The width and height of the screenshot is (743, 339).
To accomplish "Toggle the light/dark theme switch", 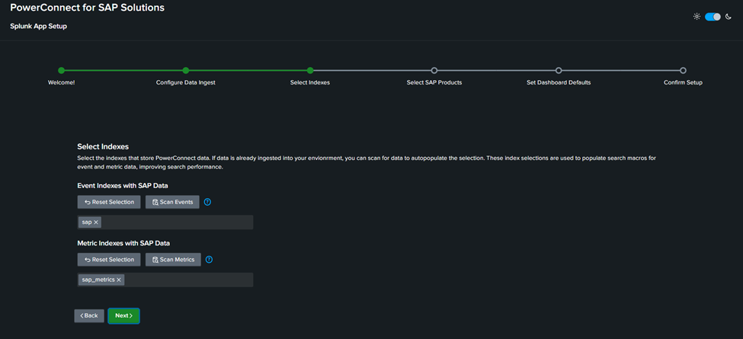I will 713,17.
